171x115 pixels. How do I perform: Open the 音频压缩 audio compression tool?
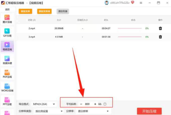pyautogui.click(x=7, y=60)
